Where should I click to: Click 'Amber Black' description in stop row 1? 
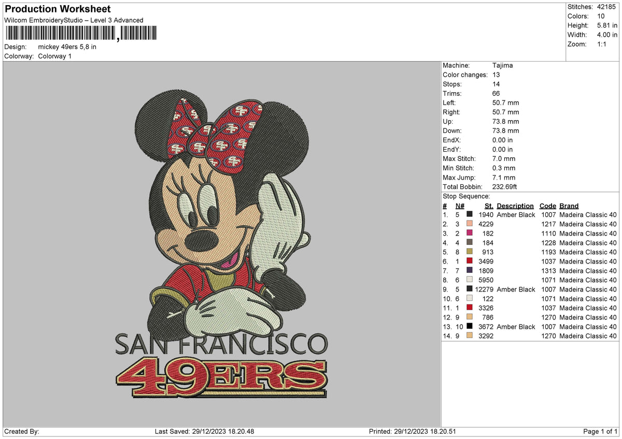[x=516, y=214]
